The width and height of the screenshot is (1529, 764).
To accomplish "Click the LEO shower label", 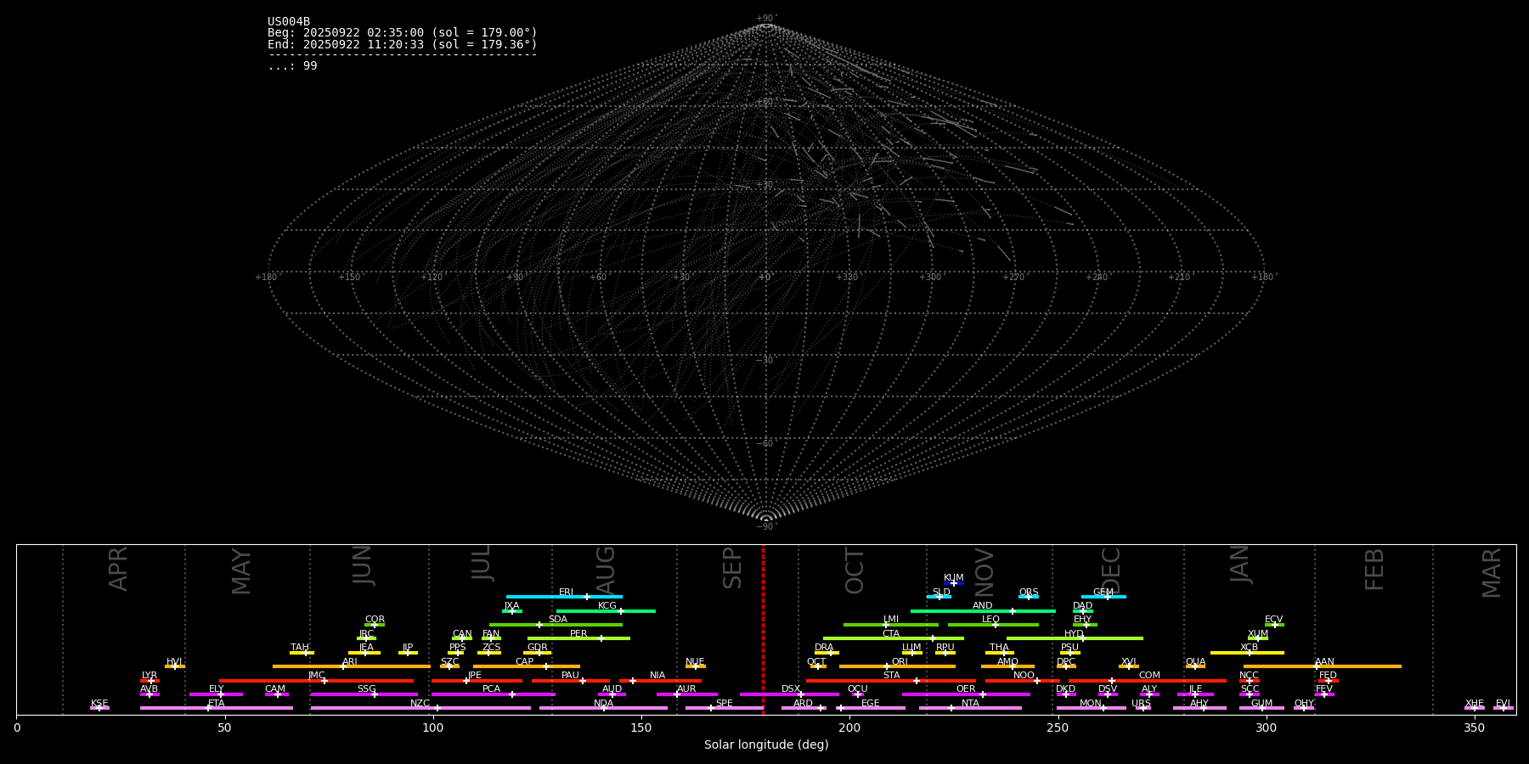I will [x=991, y=620].
